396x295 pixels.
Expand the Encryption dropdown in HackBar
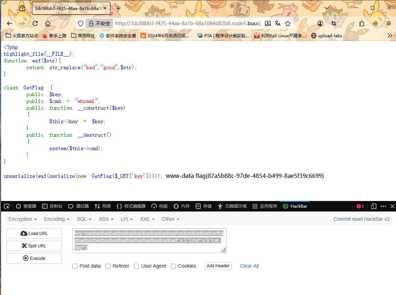coord(23,219)
